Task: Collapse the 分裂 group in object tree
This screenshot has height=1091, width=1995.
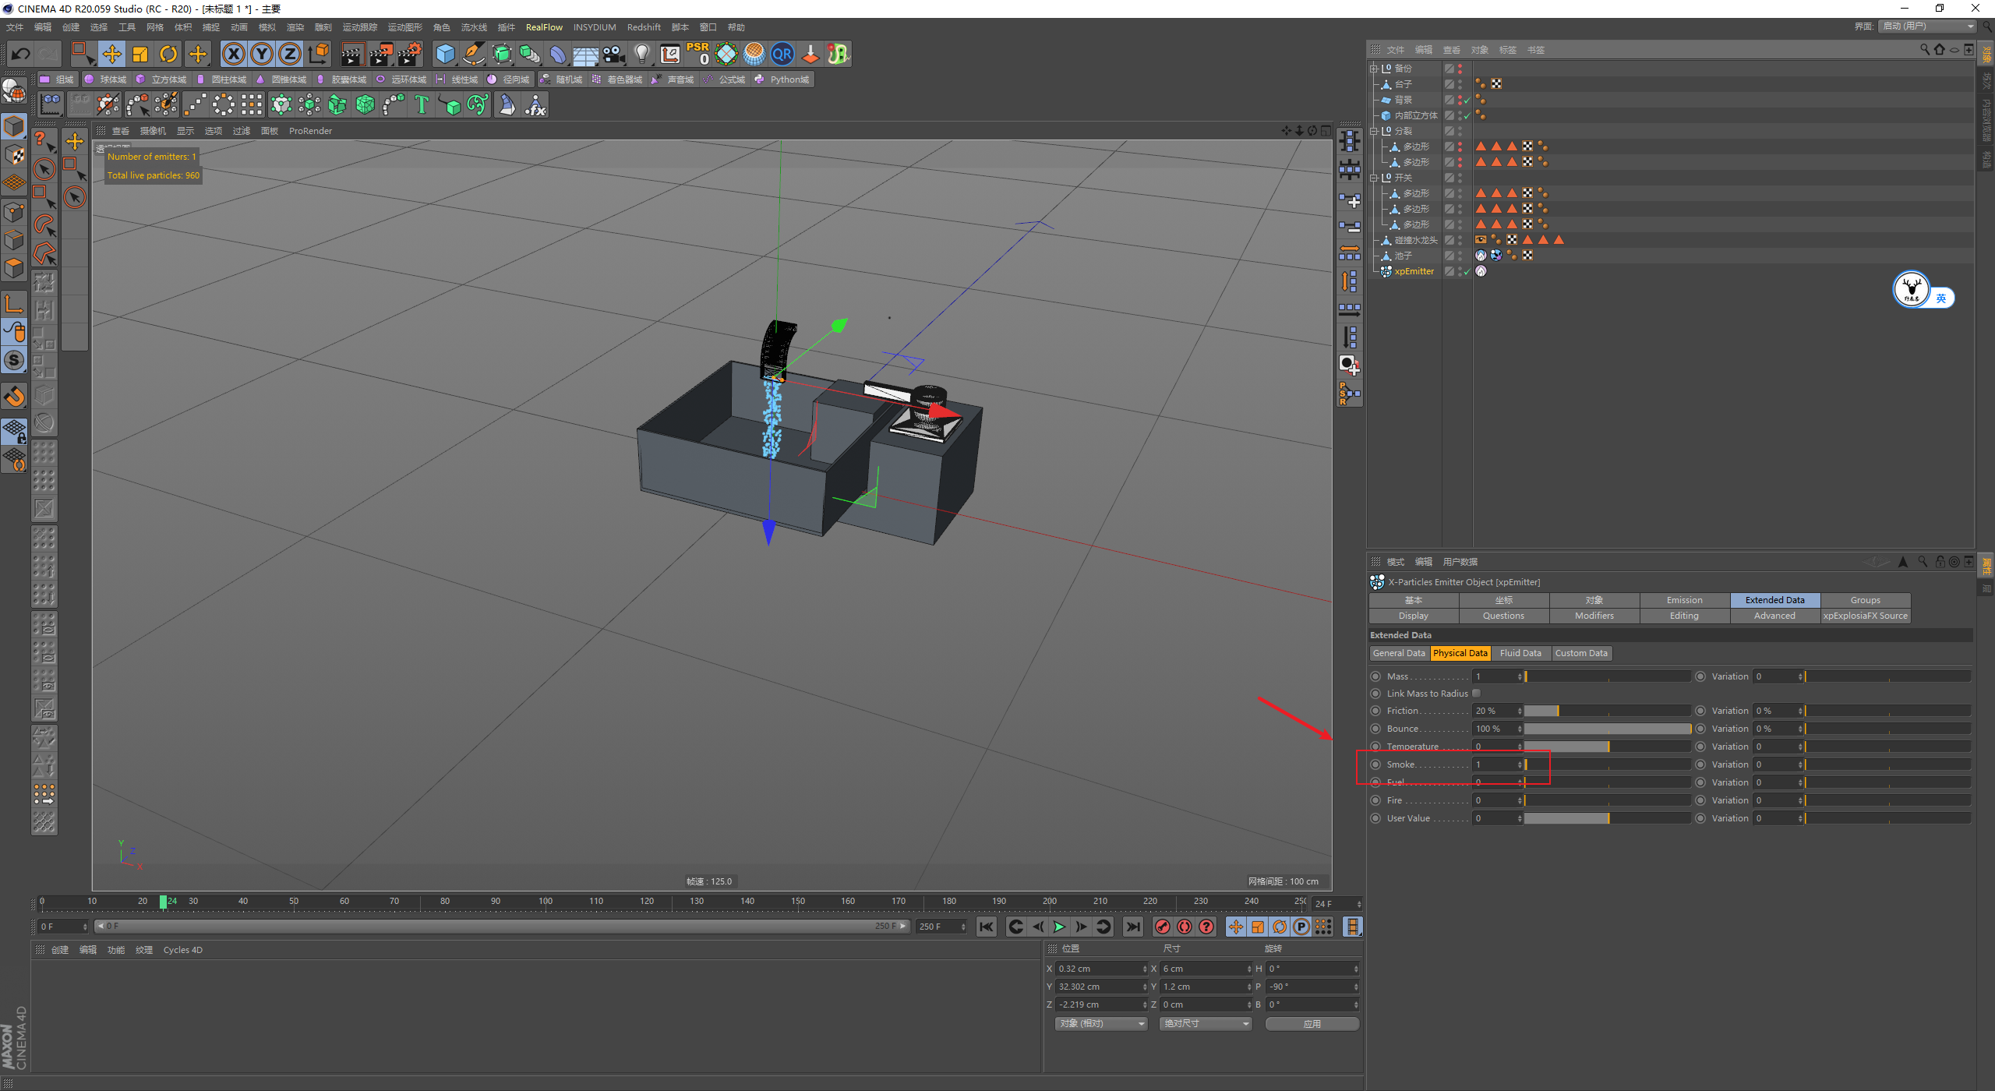Action: (1374, 131)
